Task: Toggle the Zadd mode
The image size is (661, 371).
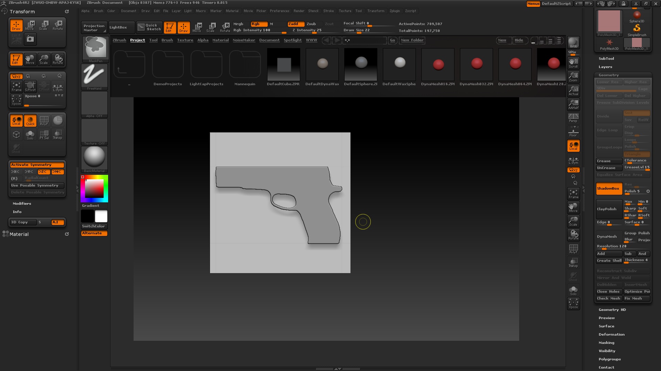Action: (296, 24)
